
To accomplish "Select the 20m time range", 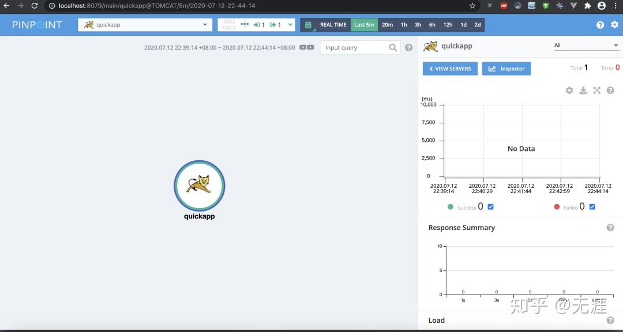I will 388,25.
